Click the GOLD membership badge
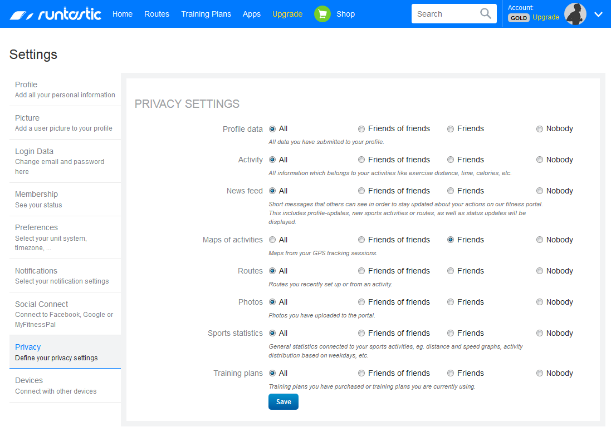This screenshot has width=611, height=432. [x=519, y=18]
